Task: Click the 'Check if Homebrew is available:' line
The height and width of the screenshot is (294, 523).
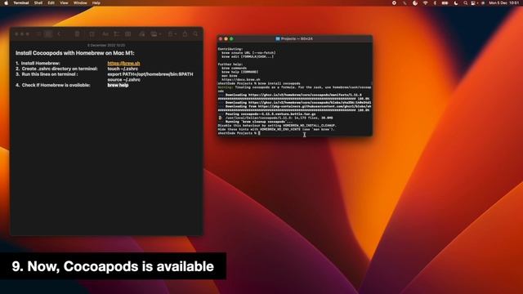Action: click(x=56, y=85)
